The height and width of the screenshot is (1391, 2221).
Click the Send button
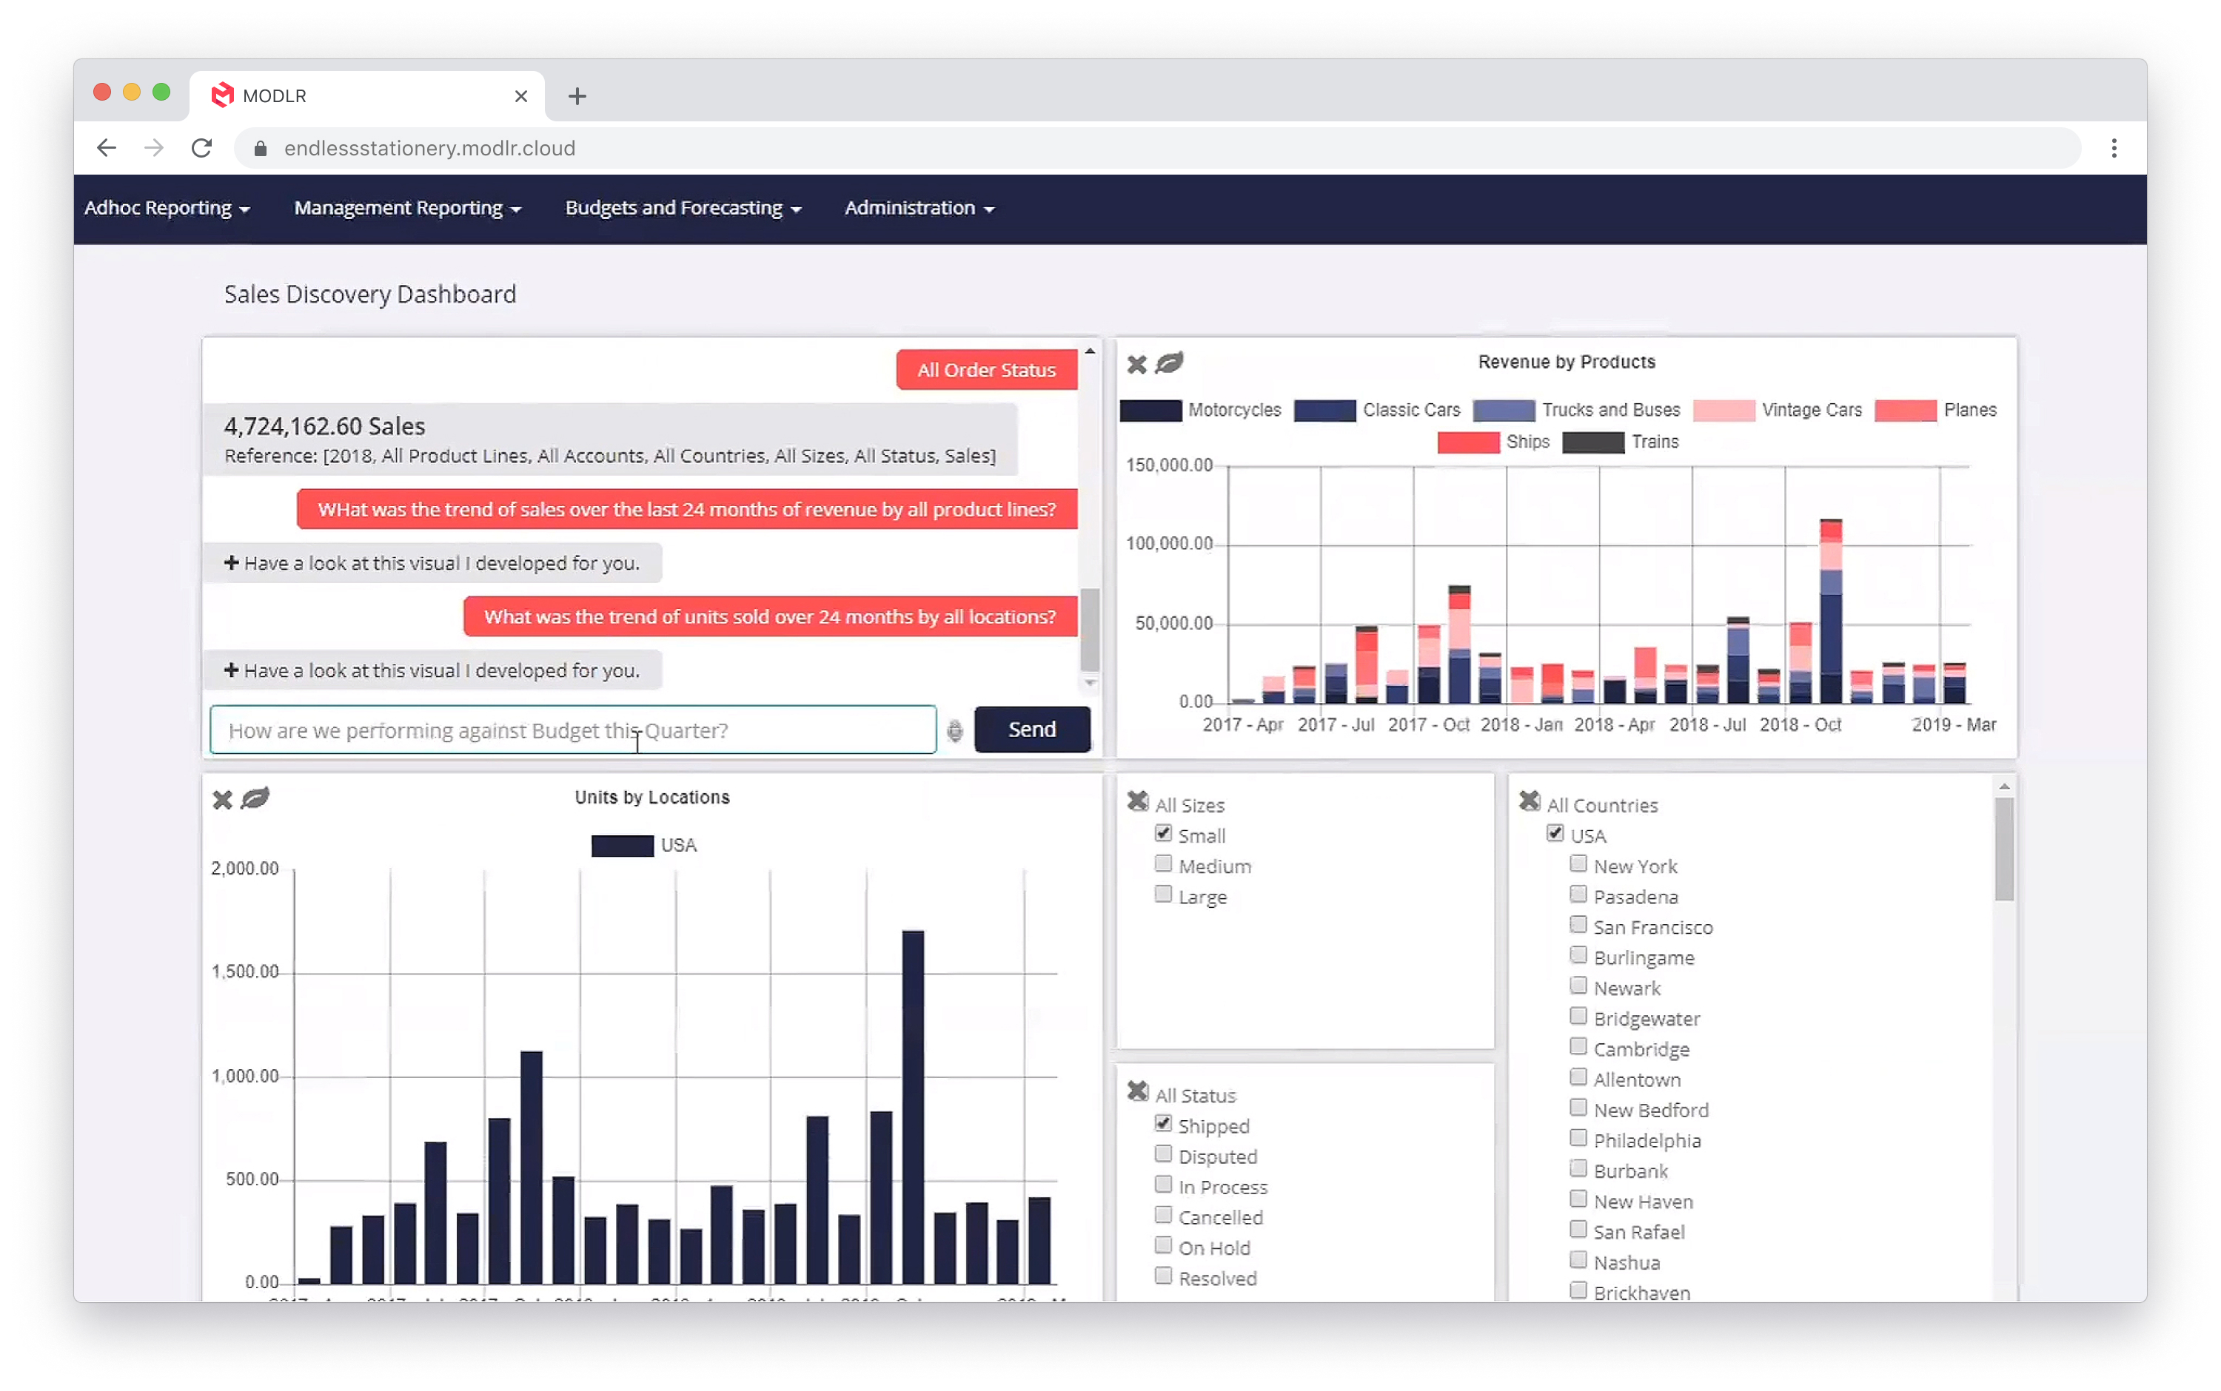click(x=1032, y=730)
